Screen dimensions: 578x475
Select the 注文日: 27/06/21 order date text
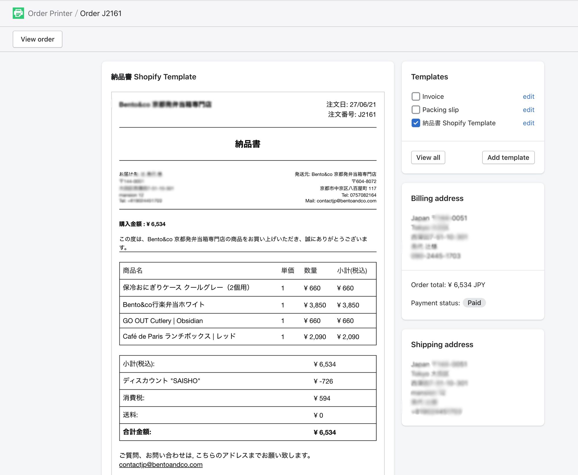point(351,104)
